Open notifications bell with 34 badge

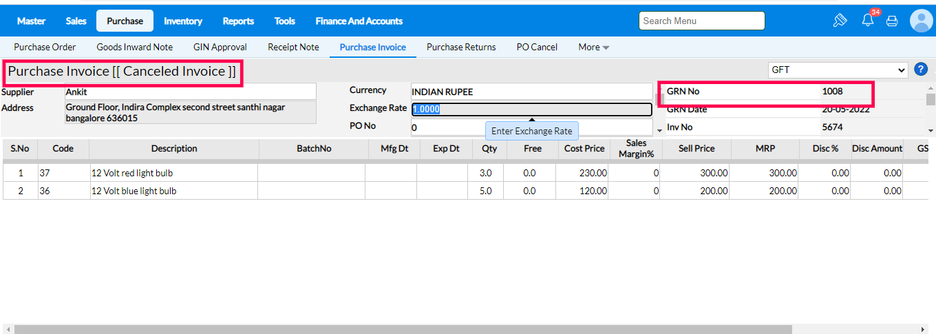868,21
